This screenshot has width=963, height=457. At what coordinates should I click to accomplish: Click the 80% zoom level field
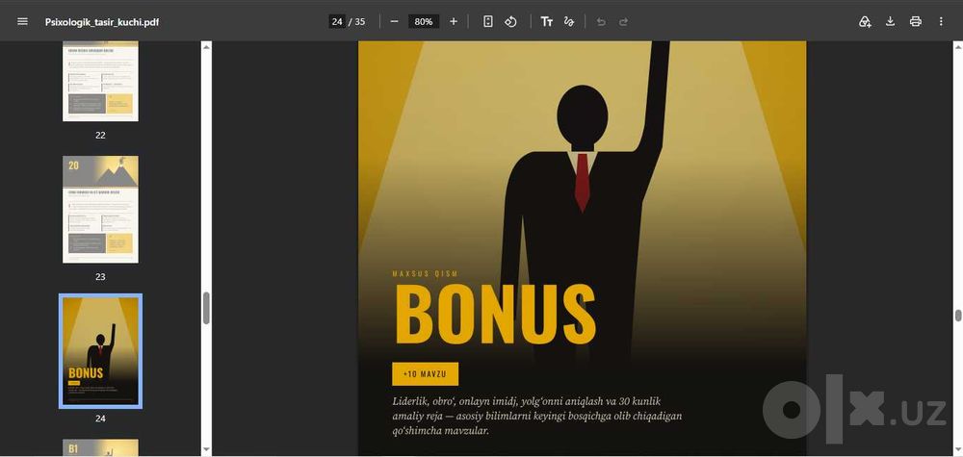tap(424, 21)
